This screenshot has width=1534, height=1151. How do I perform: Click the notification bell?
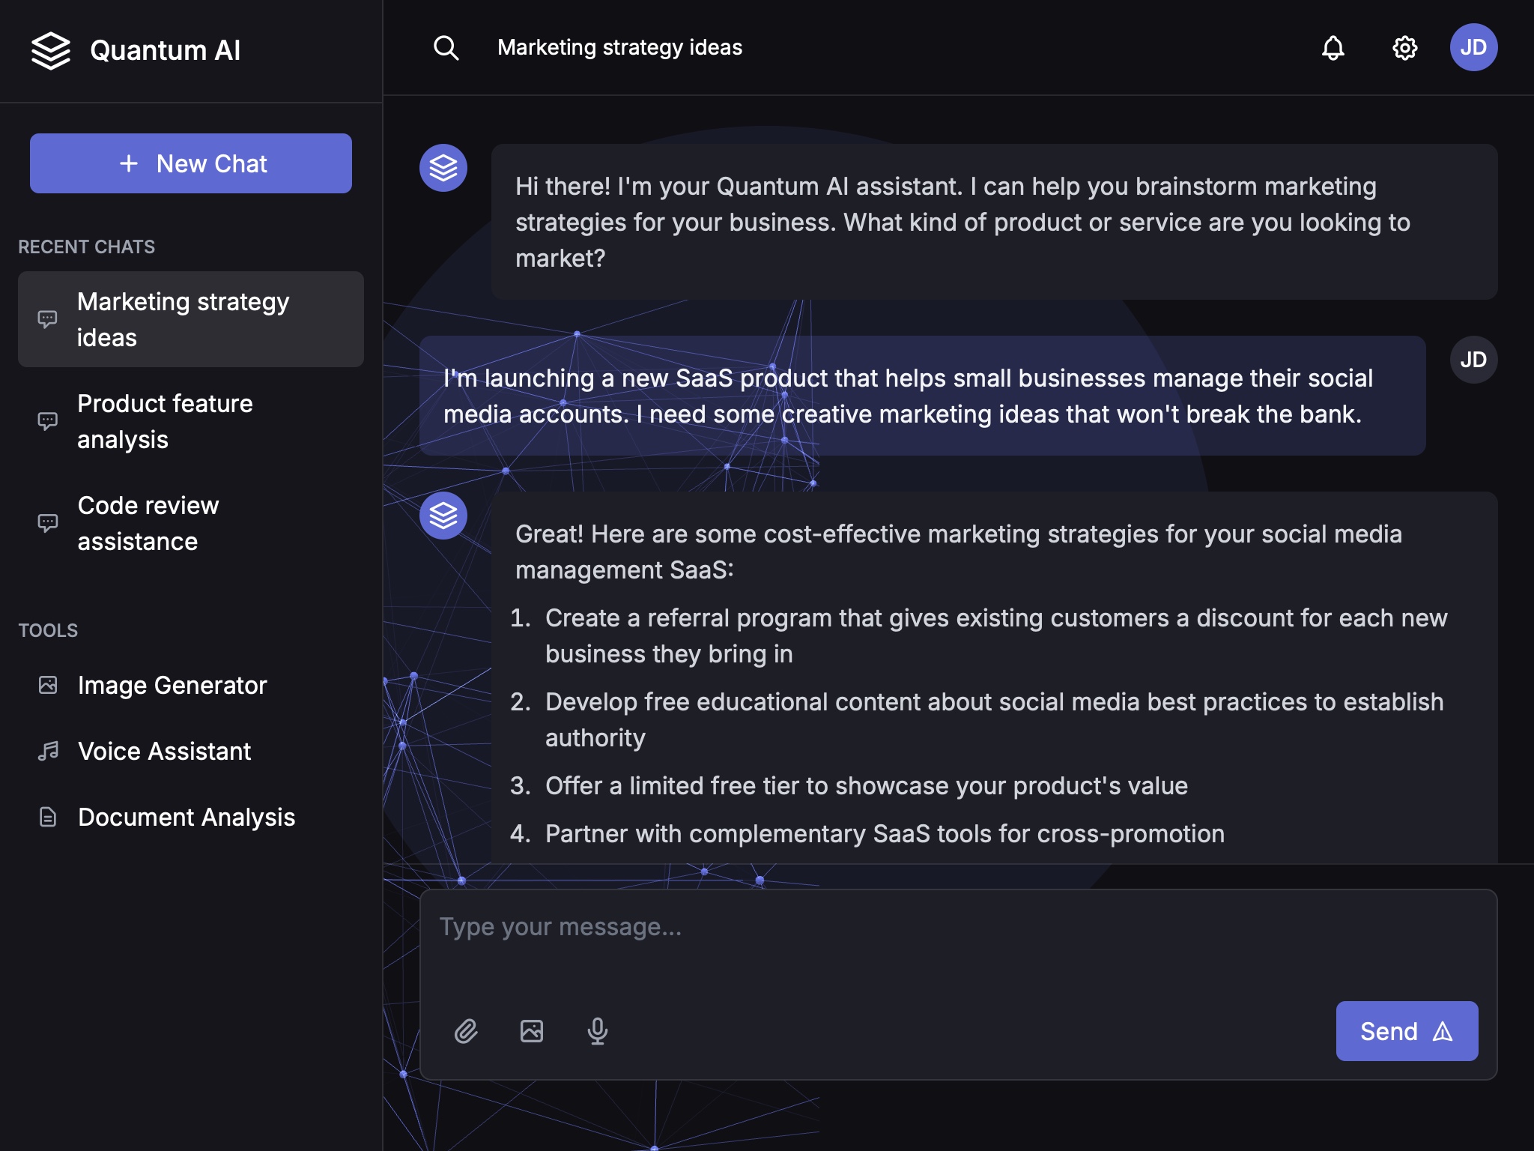1333,47
